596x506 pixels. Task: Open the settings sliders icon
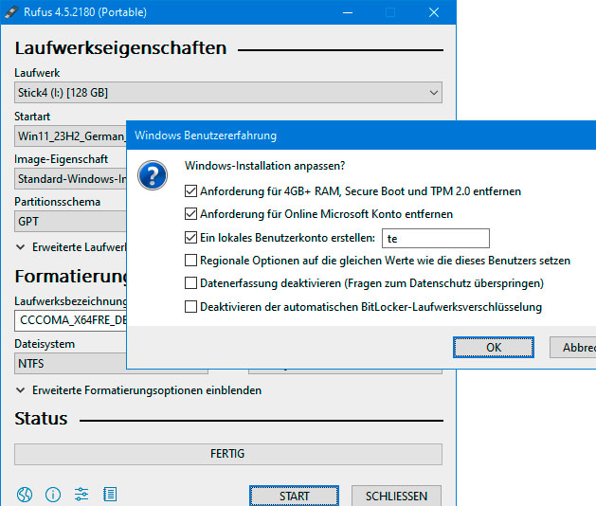point(81,495)
